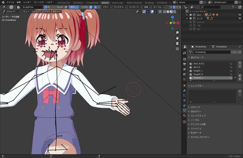Click the Z axis on the navigation gizmo
The image size is (243, 158).
(173, 17)
